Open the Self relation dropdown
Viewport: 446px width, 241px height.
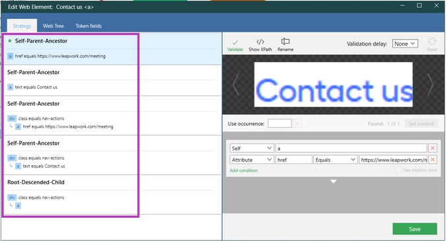tap(252, 148)
